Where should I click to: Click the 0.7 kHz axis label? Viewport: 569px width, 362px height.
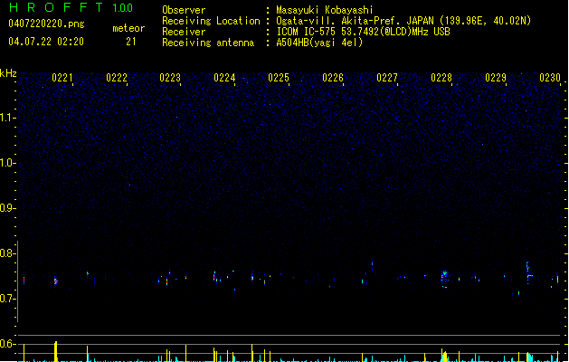(7, 299)
